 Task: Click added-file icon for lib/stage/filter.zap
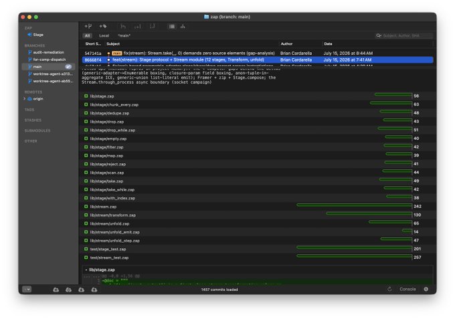[x=86, y=147]
